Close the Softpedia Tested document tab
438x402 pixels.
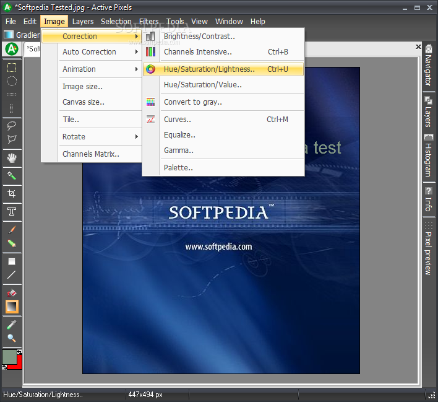click(418, 46)
